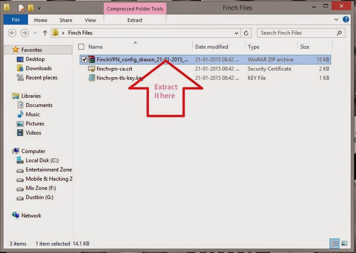This screenshot has height=253, width=356.
Task: Switch to Details view button
Action: click(x=335, y=244)
